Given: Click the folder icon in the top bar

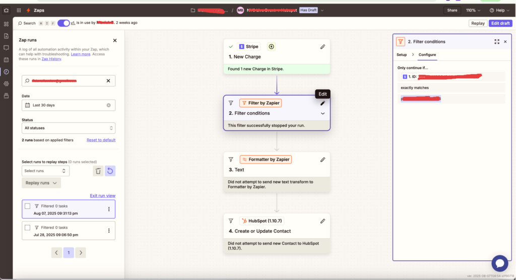Looking at the screenshot, I should pyautogui.click(x=193, y=10).
